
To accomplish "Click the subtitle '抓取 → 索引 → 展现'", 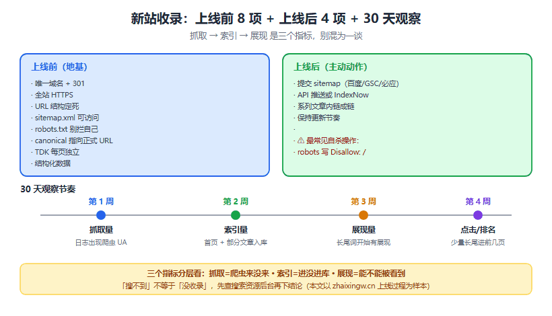I will coord(275,36).
